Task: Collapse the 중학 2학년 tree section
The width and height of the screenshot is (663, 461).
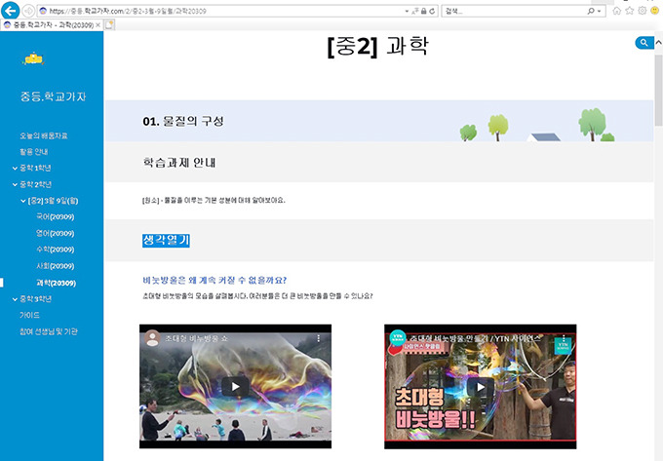Action: [15, 184]
